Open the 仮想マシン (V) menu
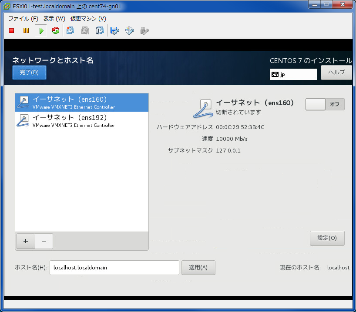Viewport: 356px width, 312px height. click(88, 19)
